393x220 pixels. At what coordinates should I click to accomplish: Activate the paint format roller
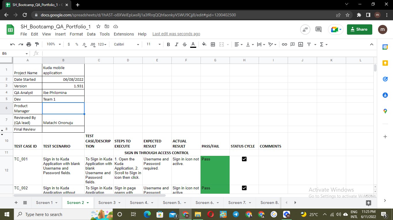click(x=37, y=44)
